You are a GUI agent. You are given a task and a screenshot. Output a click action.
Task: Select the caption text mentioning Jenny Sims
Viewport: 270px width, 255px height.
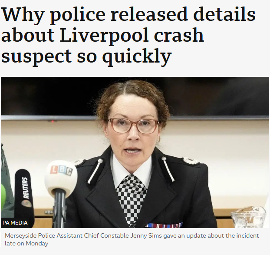132,239
